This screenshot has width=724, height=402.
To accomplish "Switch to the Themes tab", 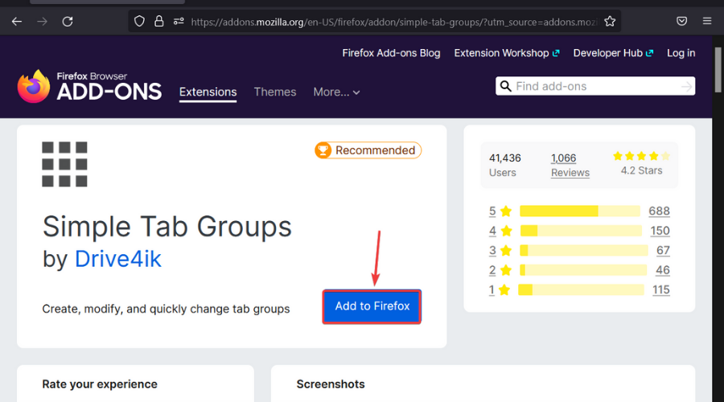I will click(275, 92).
